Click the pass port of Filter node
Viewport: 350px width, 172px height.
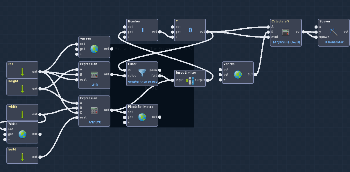pos(159,70)
